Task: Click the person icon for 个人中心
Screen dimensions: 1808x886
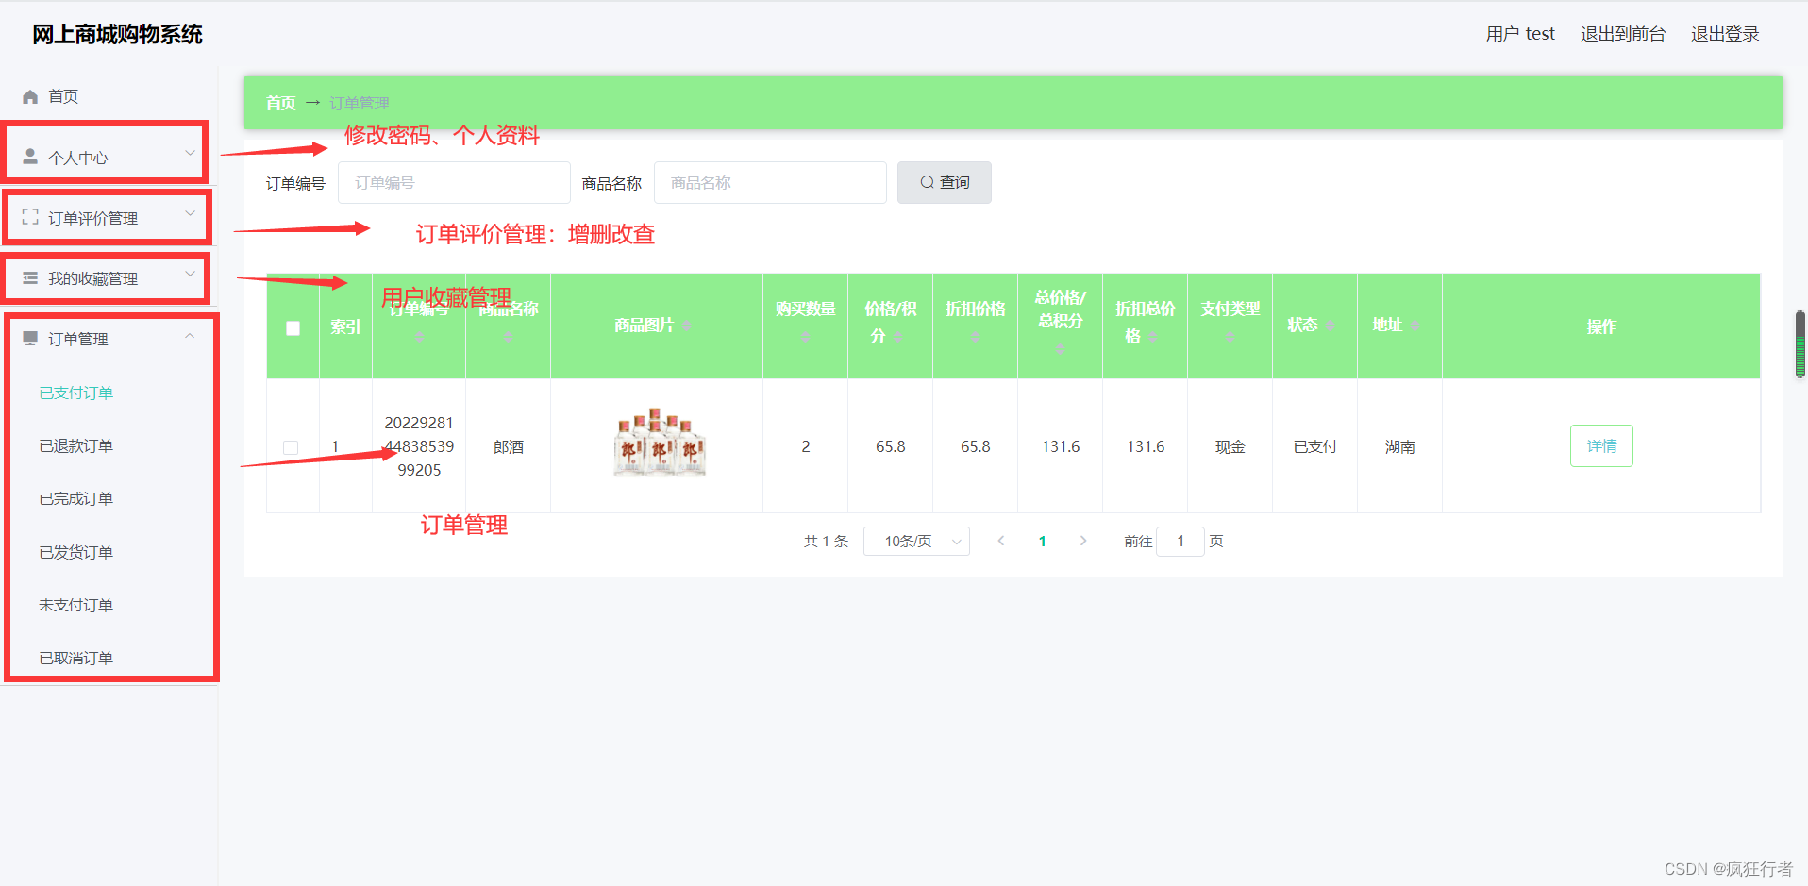Action: coord(29,157)
